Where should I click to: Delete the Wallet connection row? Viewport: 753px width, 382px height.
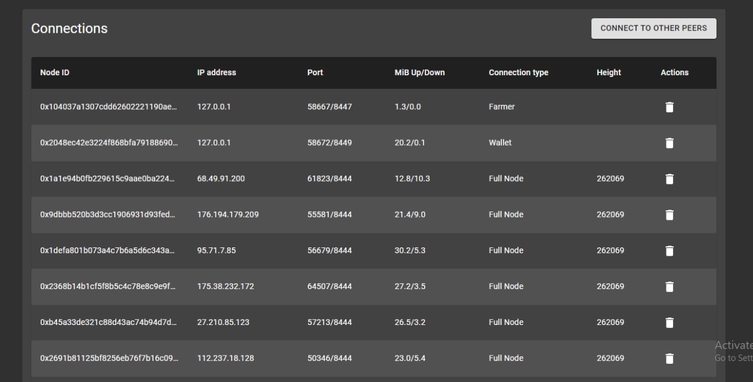pos(669,143)
